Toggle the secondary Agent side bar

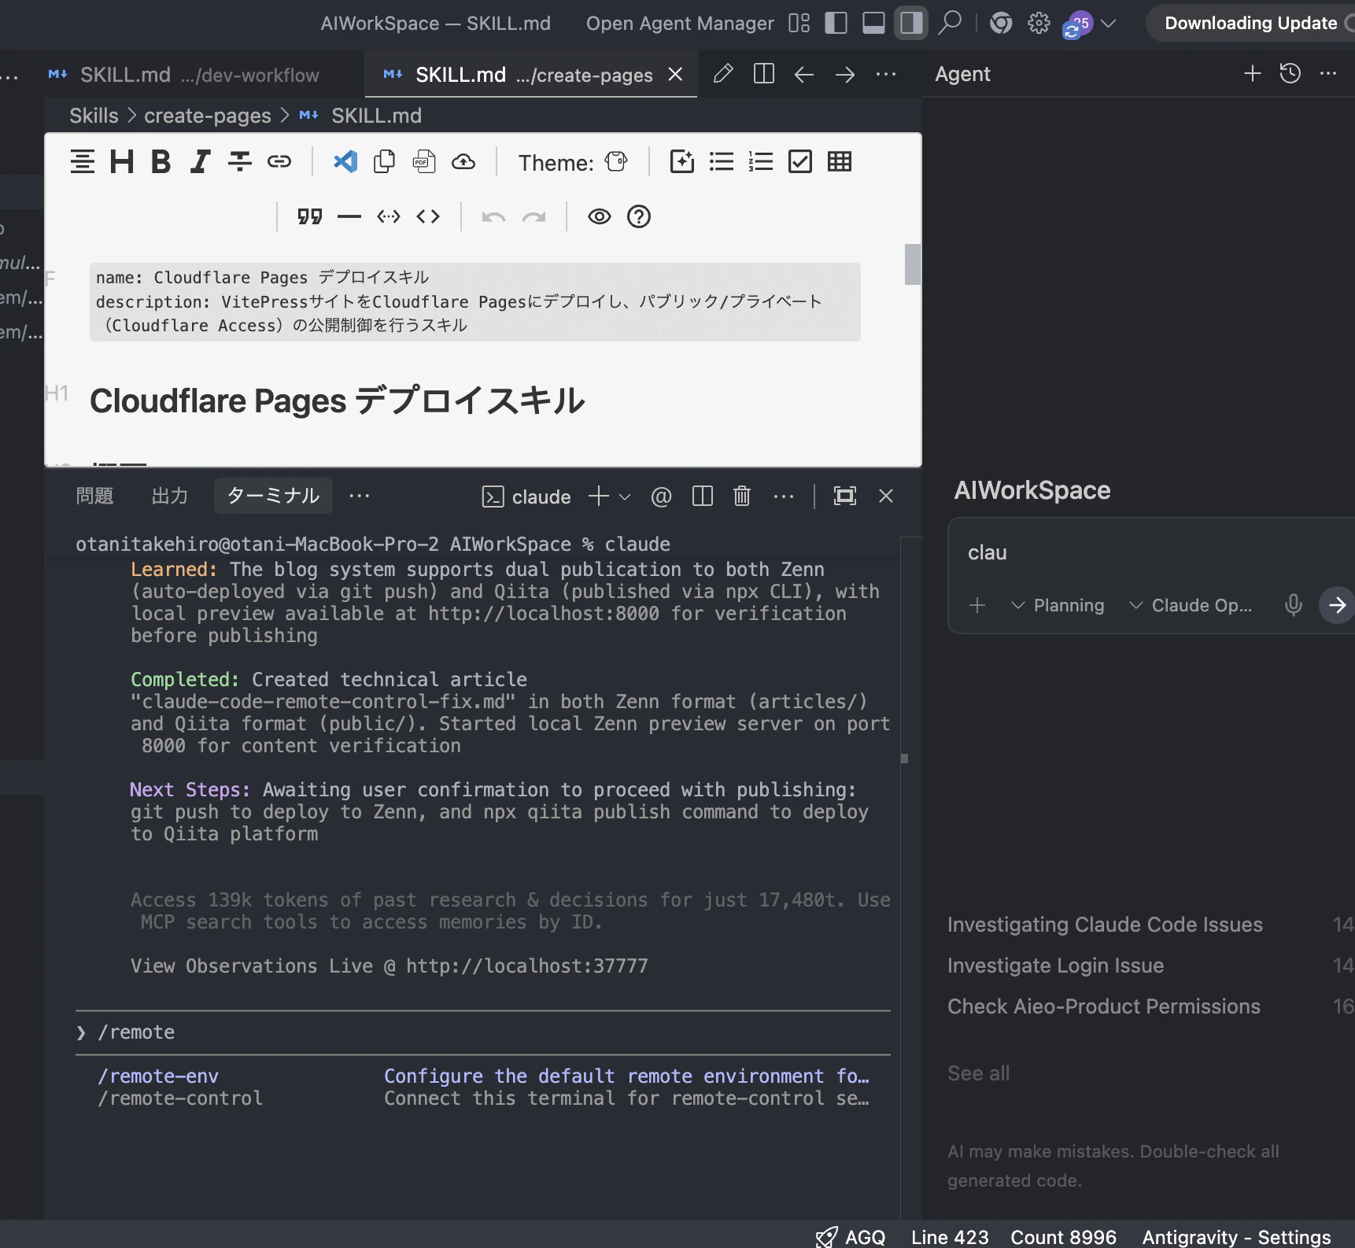[x=911, y=23]
